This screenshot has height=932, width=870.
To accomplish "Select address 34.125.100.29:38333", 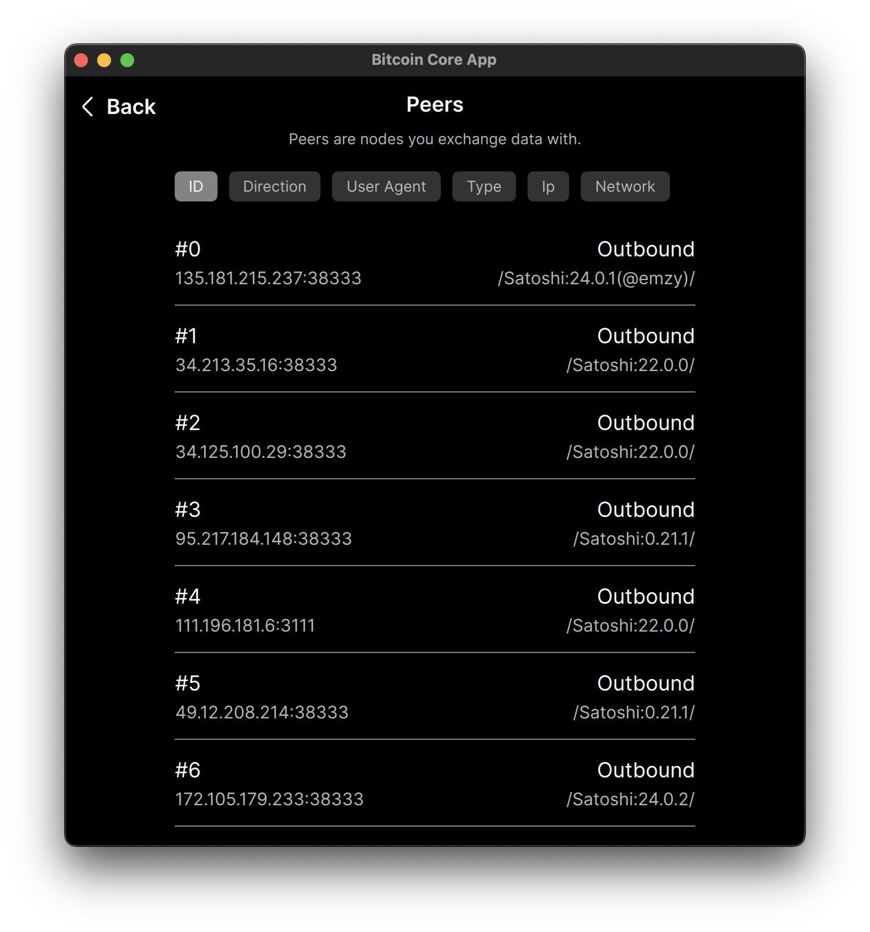I will click(x=261, y=452).
